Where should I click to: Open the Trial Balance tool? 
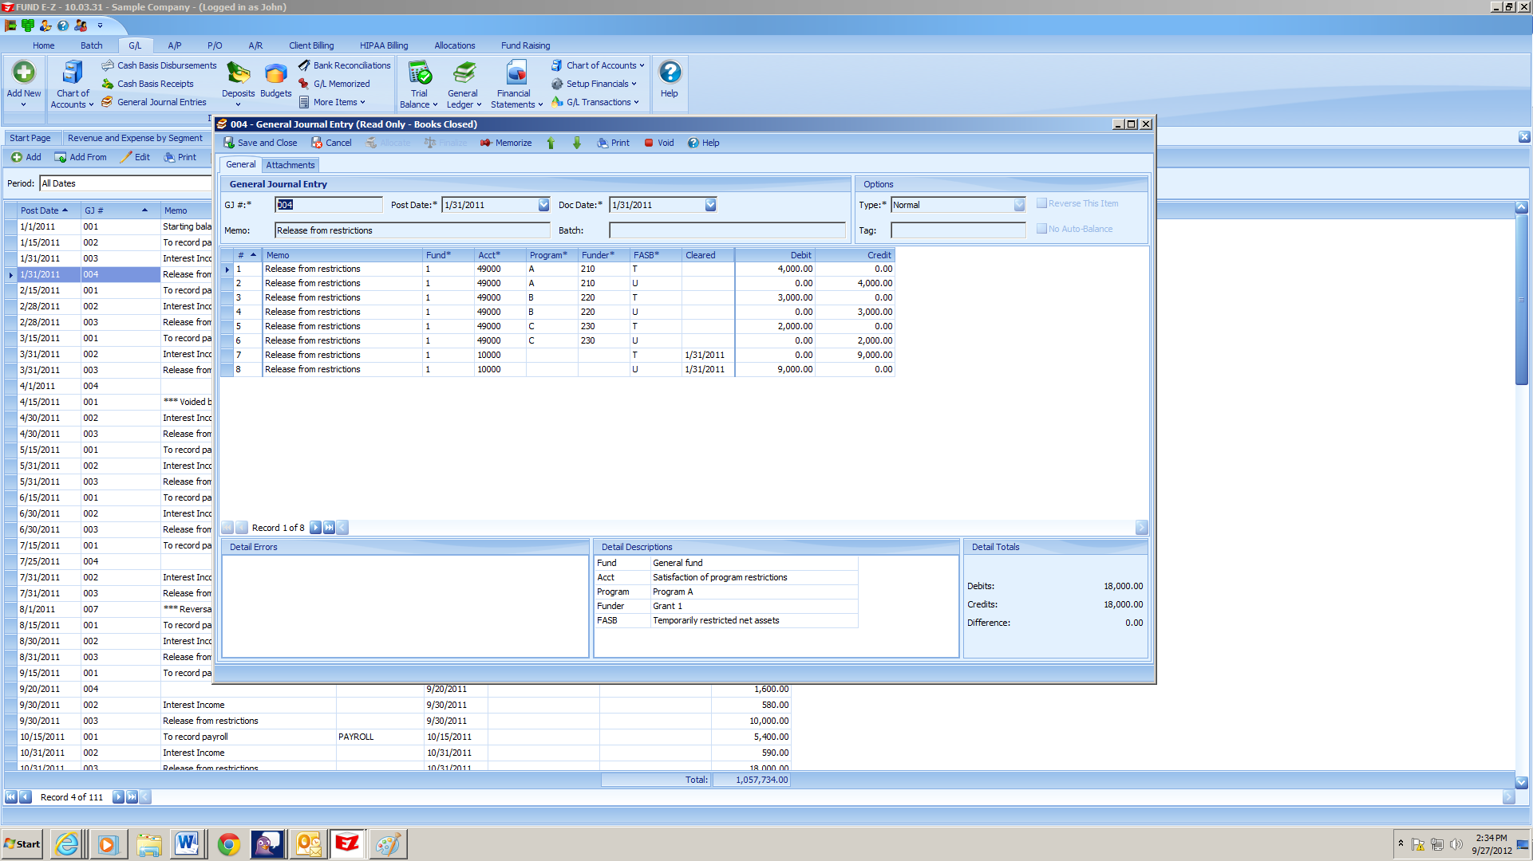point(419,84)
